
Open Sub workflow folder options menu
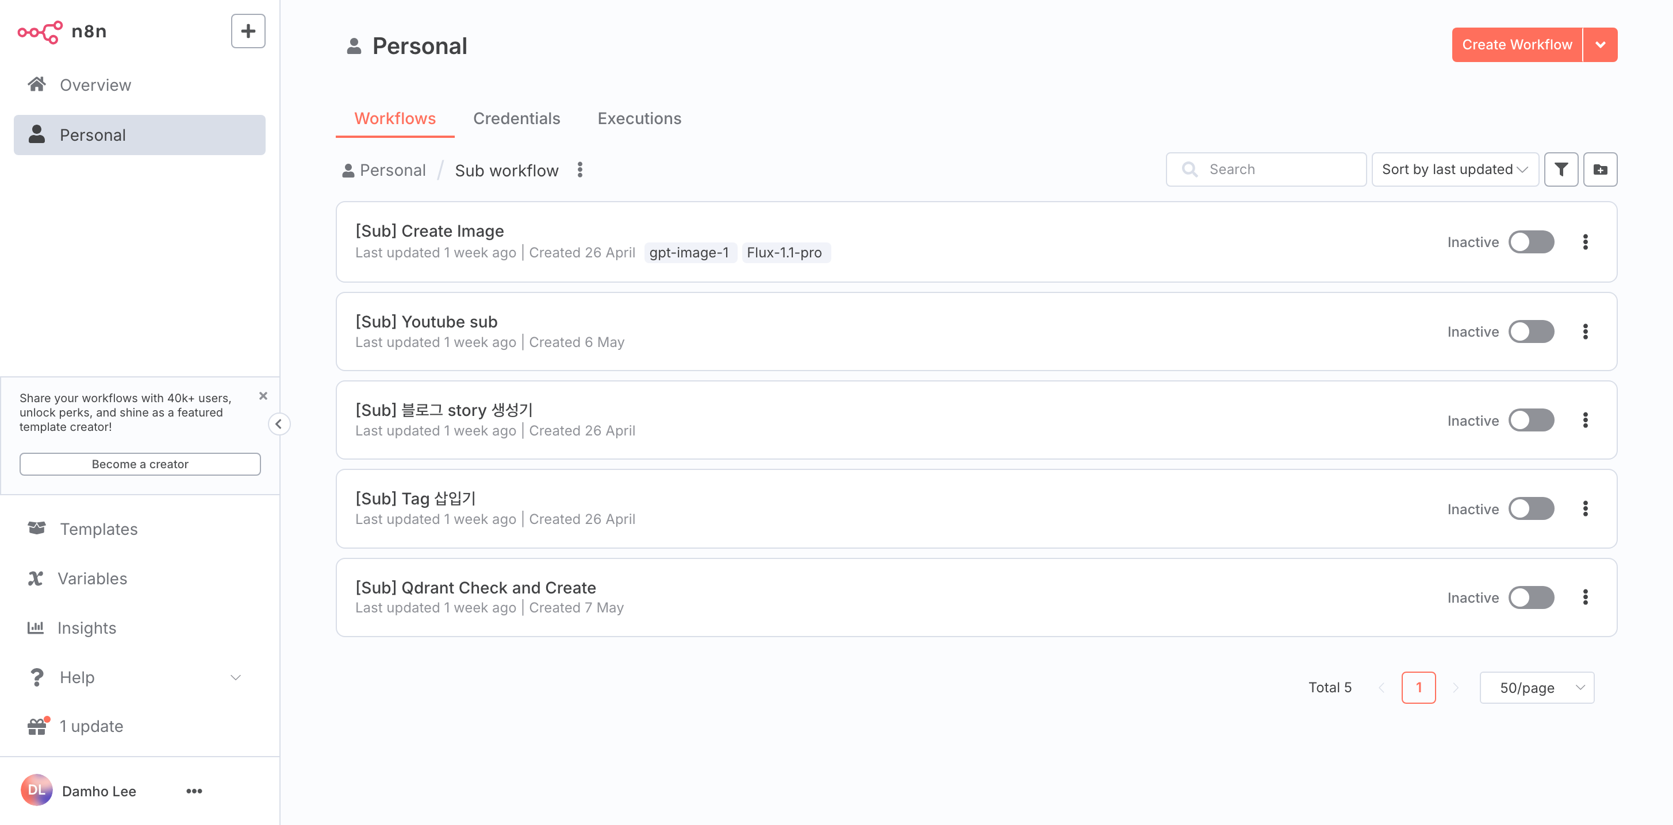(x=580, y=170)
